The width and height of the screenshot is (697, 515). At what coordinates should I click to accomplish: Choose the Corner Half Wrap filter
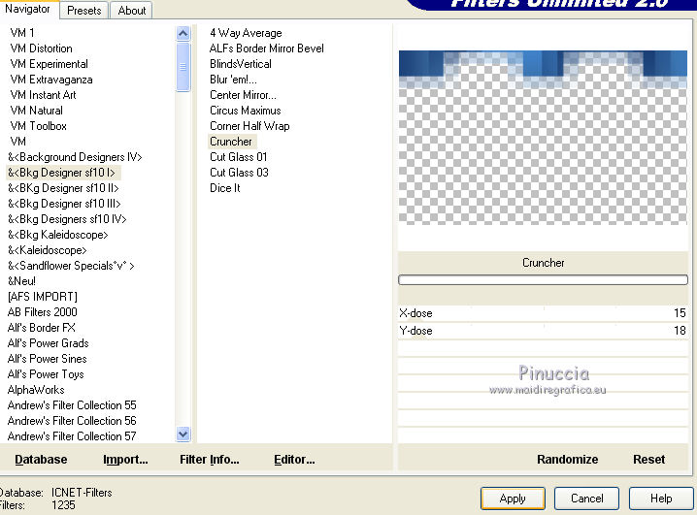click(x=249, y=126)
